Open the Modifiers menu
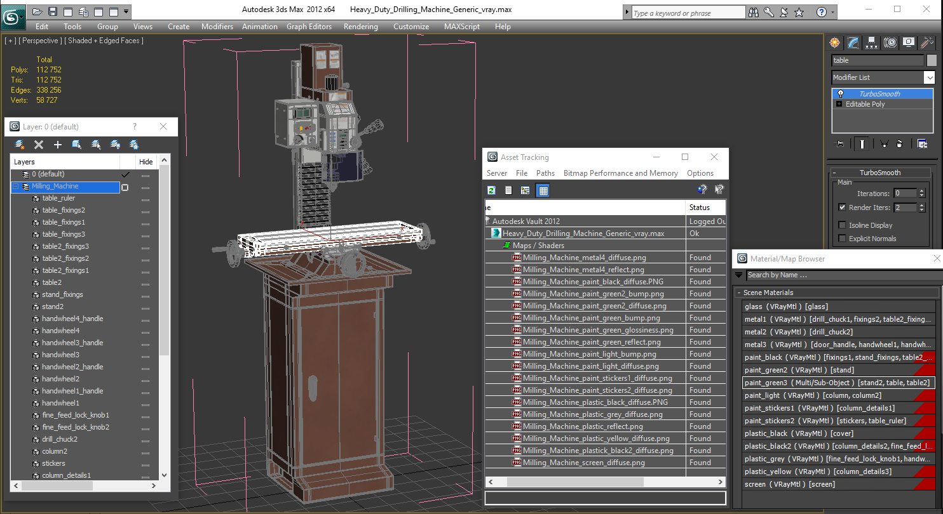 click(x=217, y=27)
